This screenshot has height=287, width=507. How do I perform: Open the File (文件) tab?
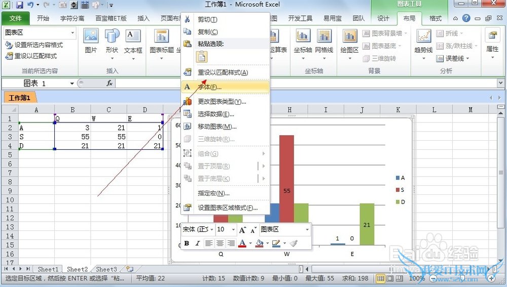pyautogui.click(x=16, y=18)
